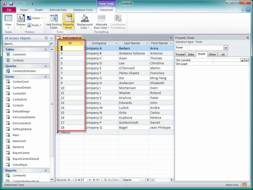Collapse the Reports group
Screen dimensions: 253x190
pyautogui.click(x=46, y=170)
